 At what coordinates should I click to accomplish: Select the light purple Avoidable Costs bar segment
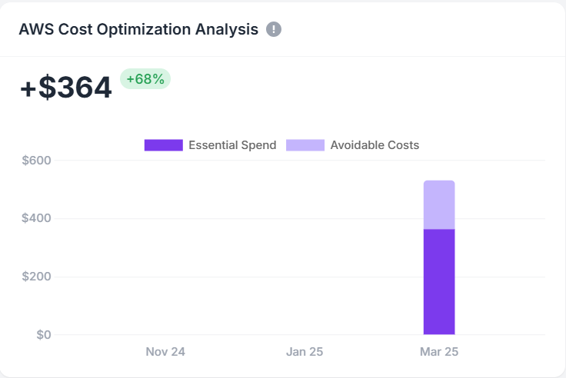pos(439,205)
